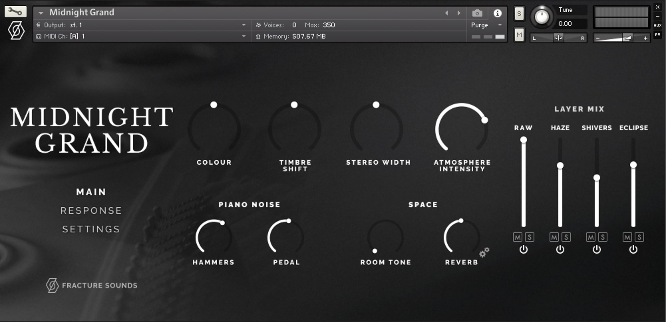Solo the RAW layer
Image resolution: width=666 pixels, height=322 pixels.
(530, 237)
